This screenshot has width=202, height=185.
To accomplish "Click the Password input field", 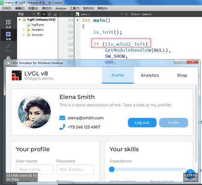I will [x=75, y=169].
